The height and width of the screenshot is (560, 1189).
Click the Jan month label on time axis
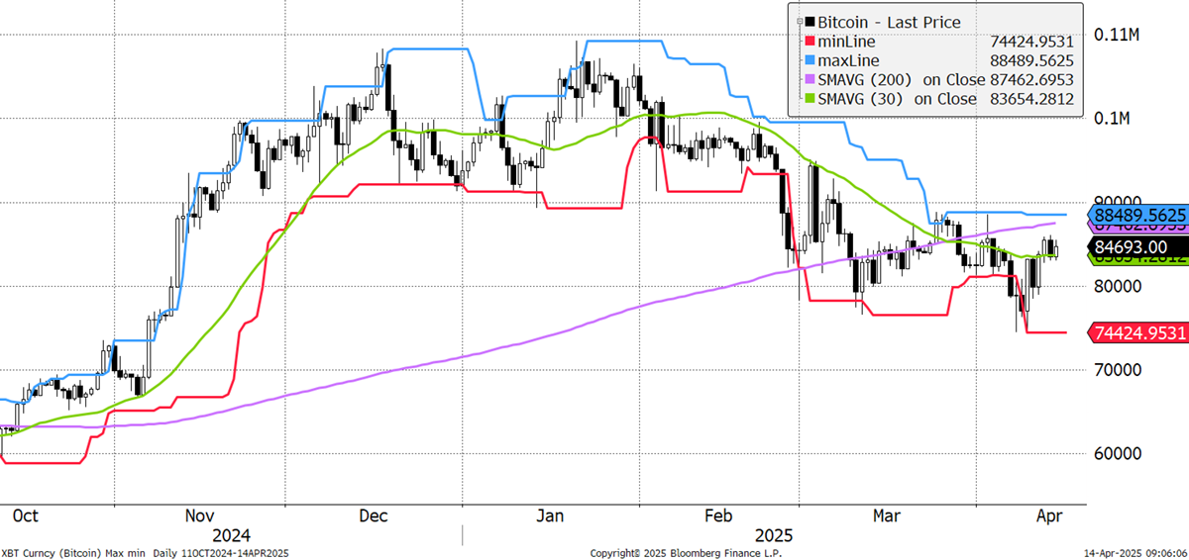(x=550, y=516)
